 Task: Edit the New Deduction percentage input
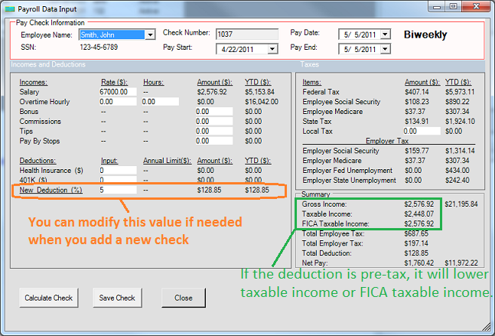[x=117, y=190]
